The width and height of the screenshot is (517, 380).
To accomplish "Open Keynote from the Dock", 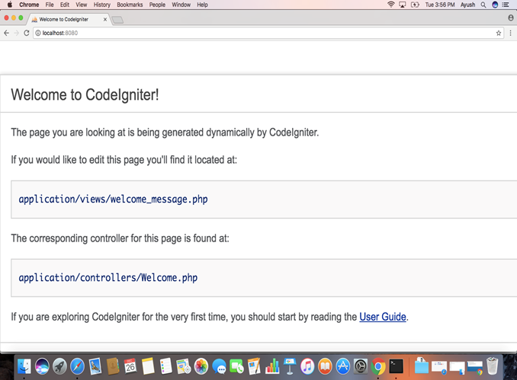I will pyautogui.click(x=290, y=366).
